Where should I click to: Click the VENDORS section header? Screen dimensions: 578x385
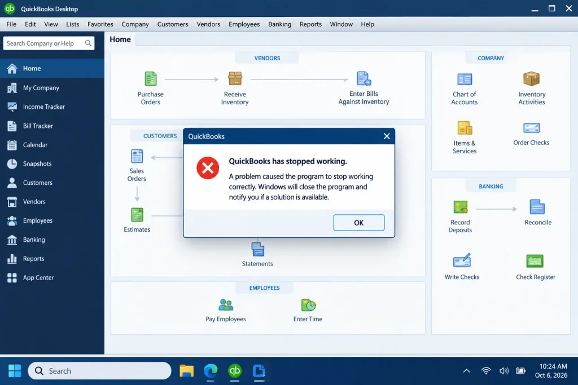[267, 58]
